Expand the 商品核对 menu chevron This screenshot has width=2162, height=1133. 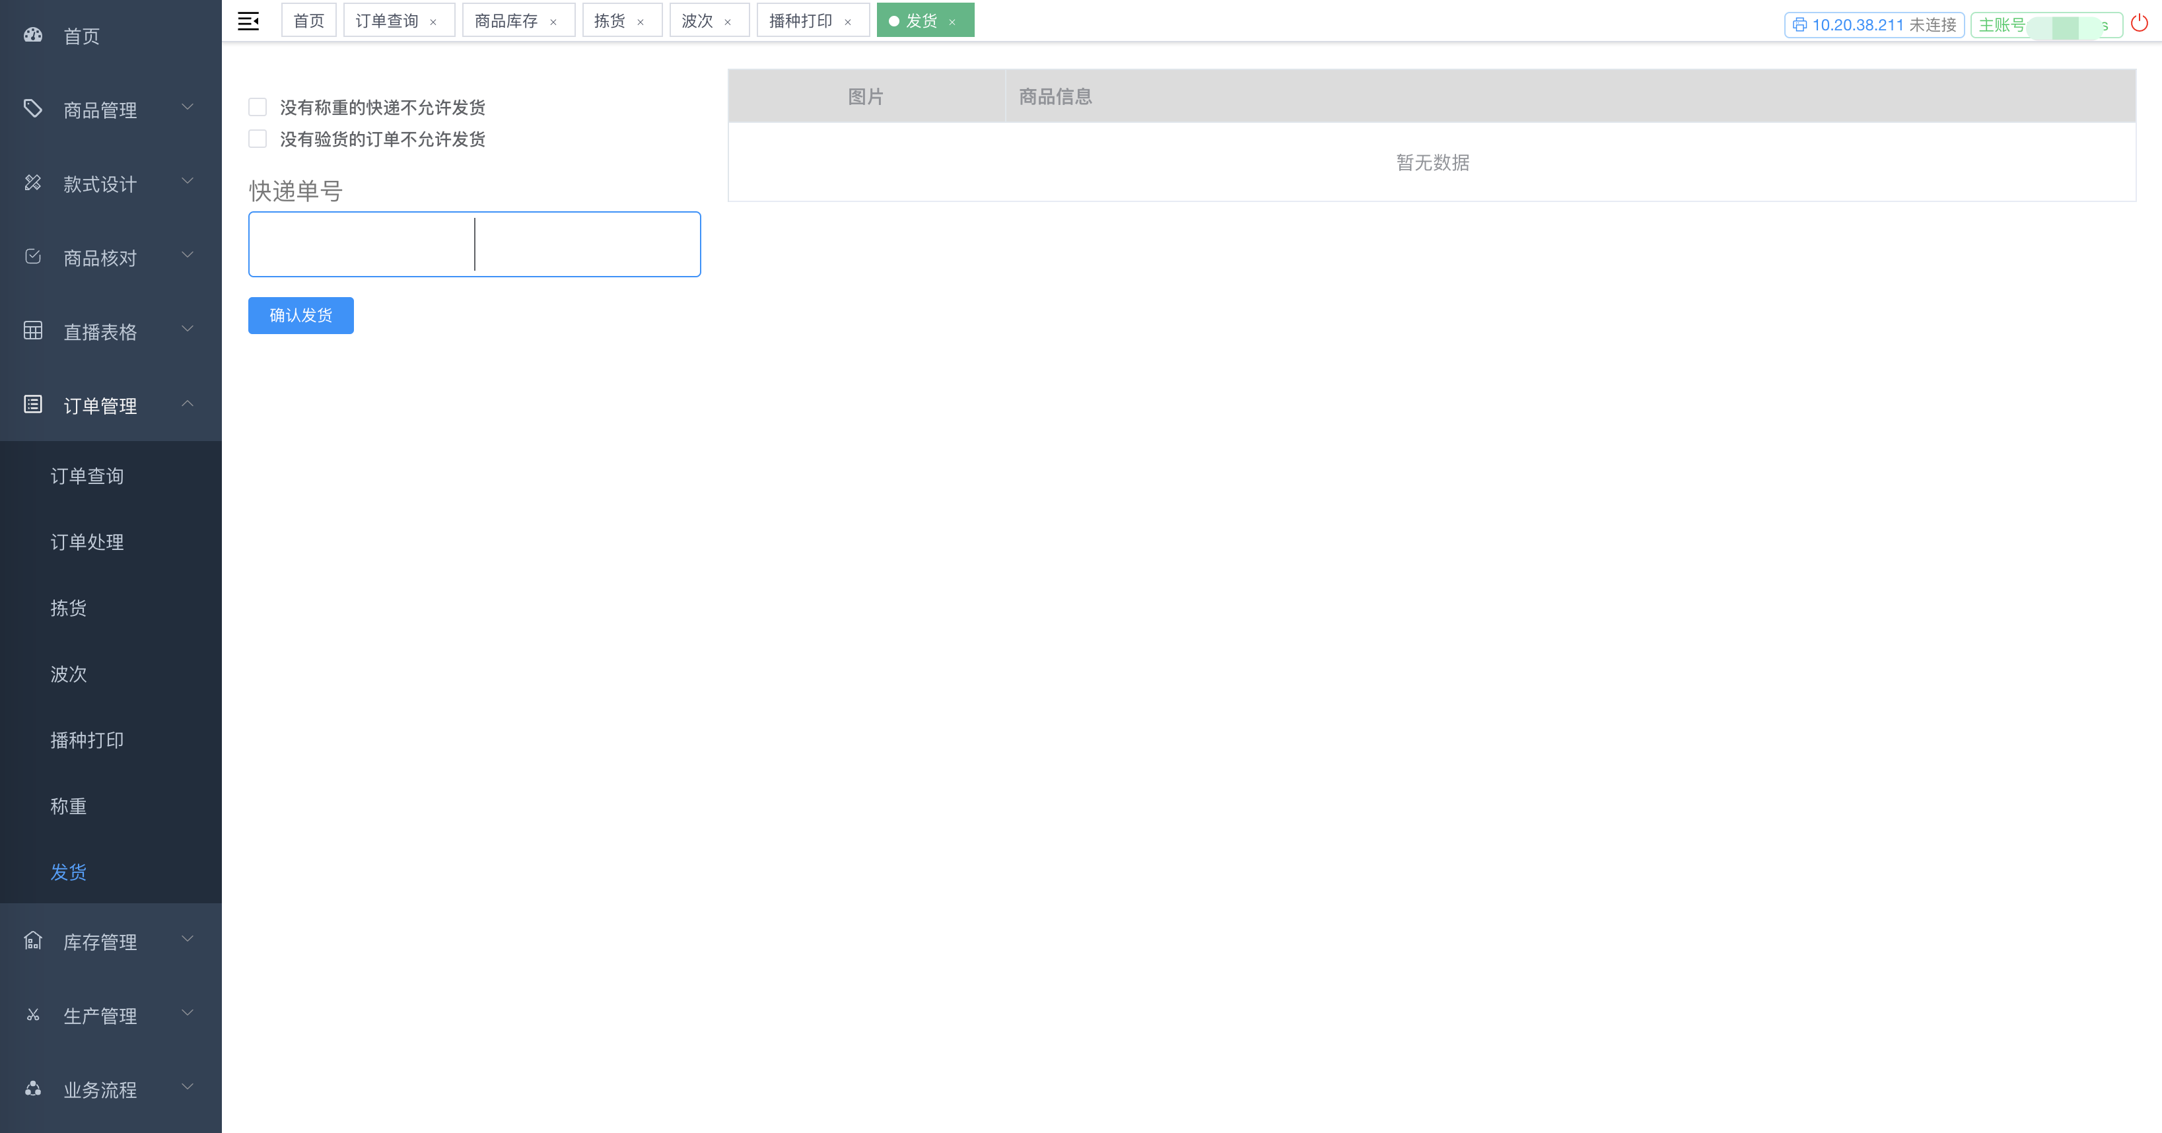(x=187, y=255)
